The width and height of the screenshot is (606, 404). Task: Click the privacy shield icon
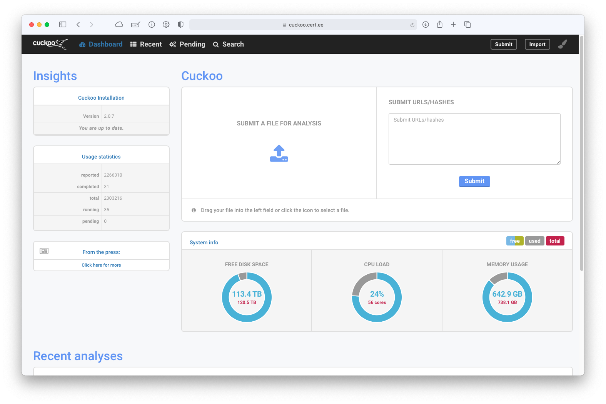(x=180, y=25)
